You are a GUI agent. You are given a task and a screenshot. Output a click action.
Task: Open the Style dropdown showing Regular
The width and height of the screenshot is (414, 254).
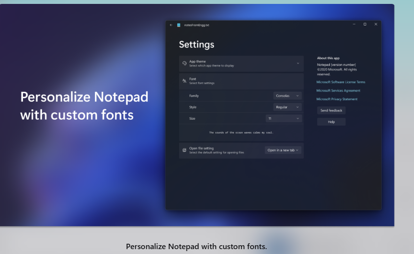287,107
